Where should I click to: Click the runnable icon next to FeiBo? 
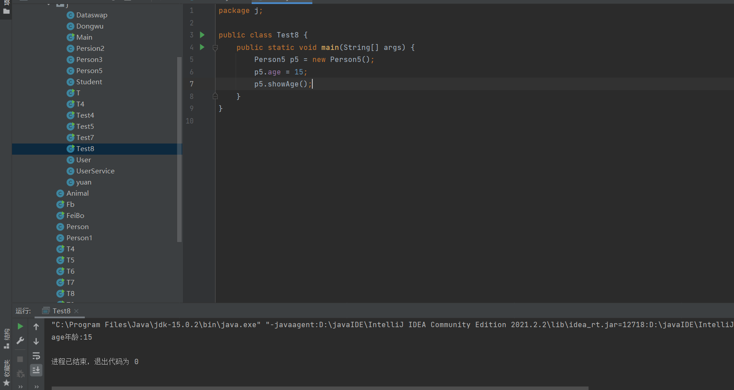[61, 216]
